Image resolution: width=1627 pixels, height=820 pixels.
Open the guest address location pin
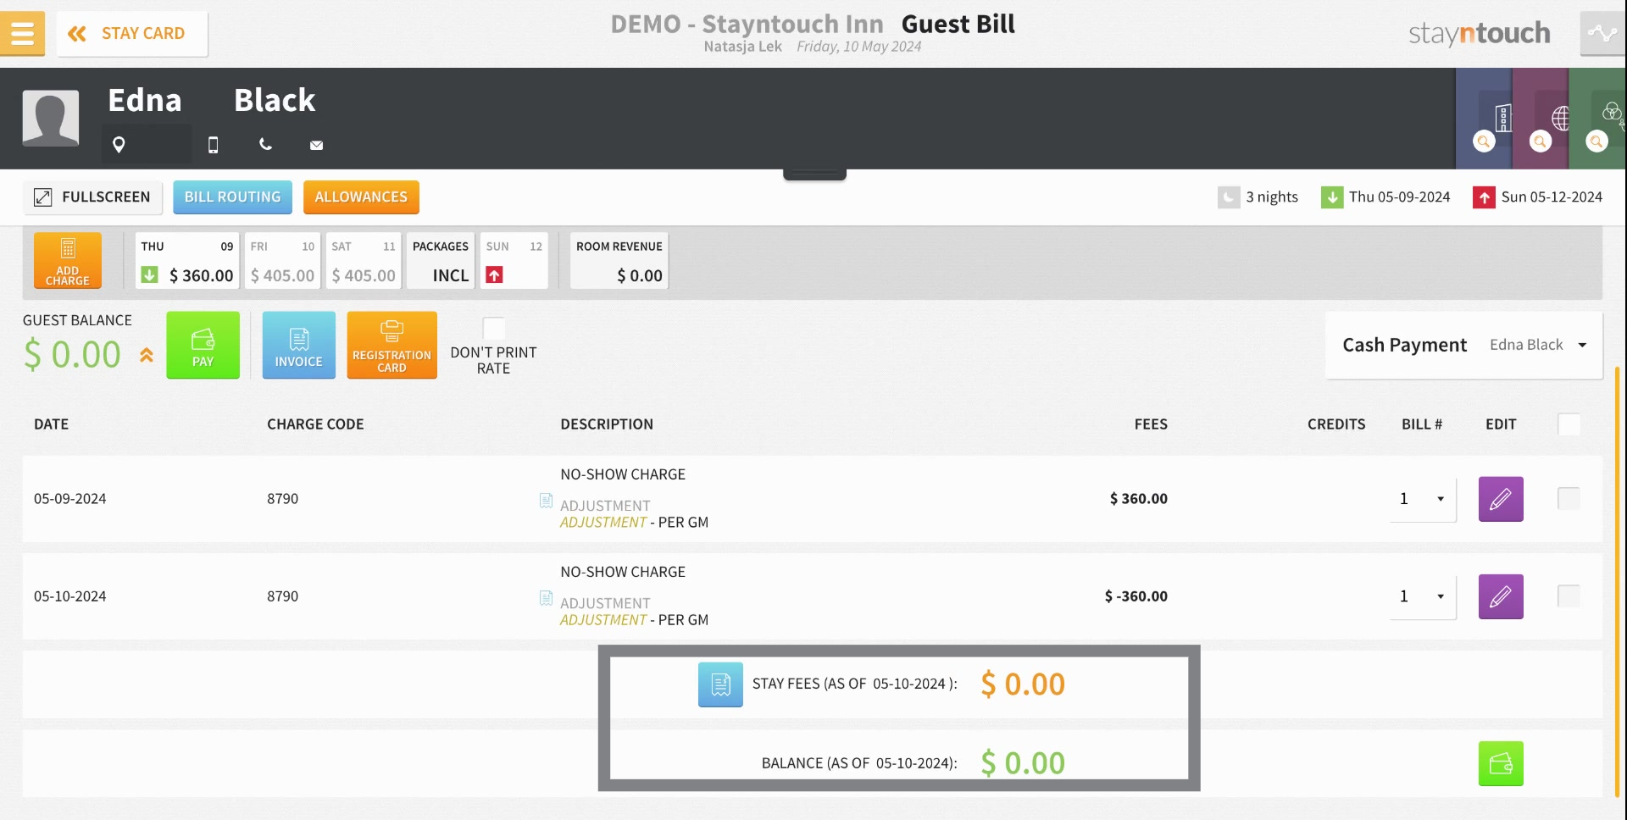click(119, 145)
